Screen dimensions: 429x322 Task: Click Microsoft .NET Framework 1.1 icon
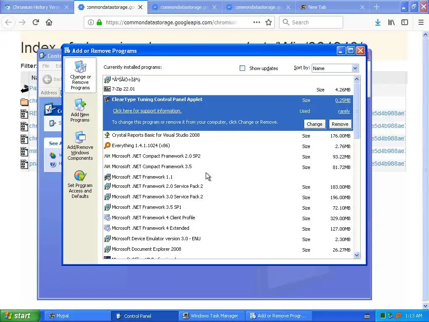(x=107, y=177)
